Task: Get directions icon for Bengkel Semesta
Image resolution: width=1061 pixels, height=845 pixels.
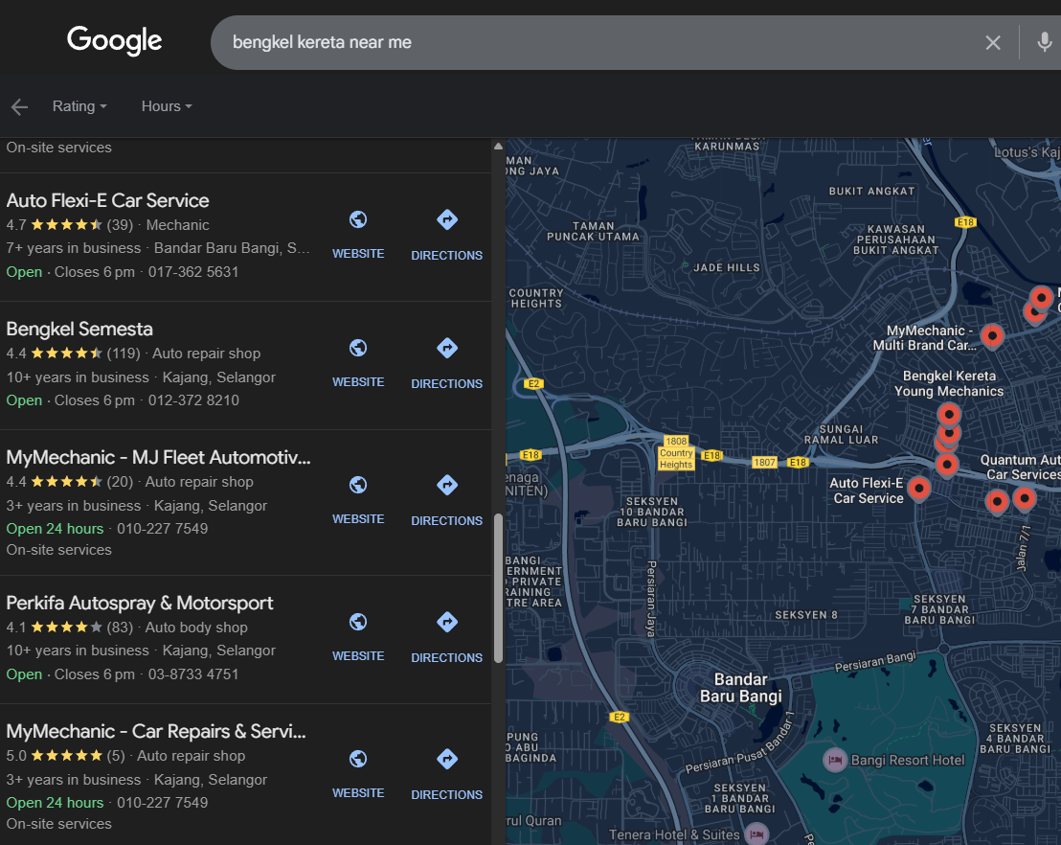Action: click(x=447, y=348)
